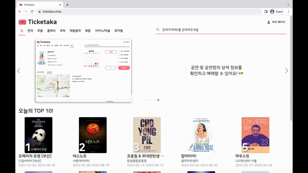Viewport: 308px width, 173px height.
Task: Click the 파우스트 title link
Action: [243, 156]
